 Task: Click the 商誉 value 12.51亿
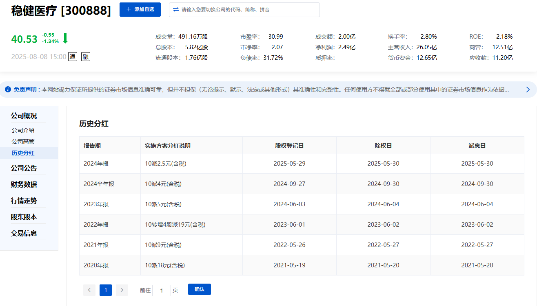(x=502, y=47)
